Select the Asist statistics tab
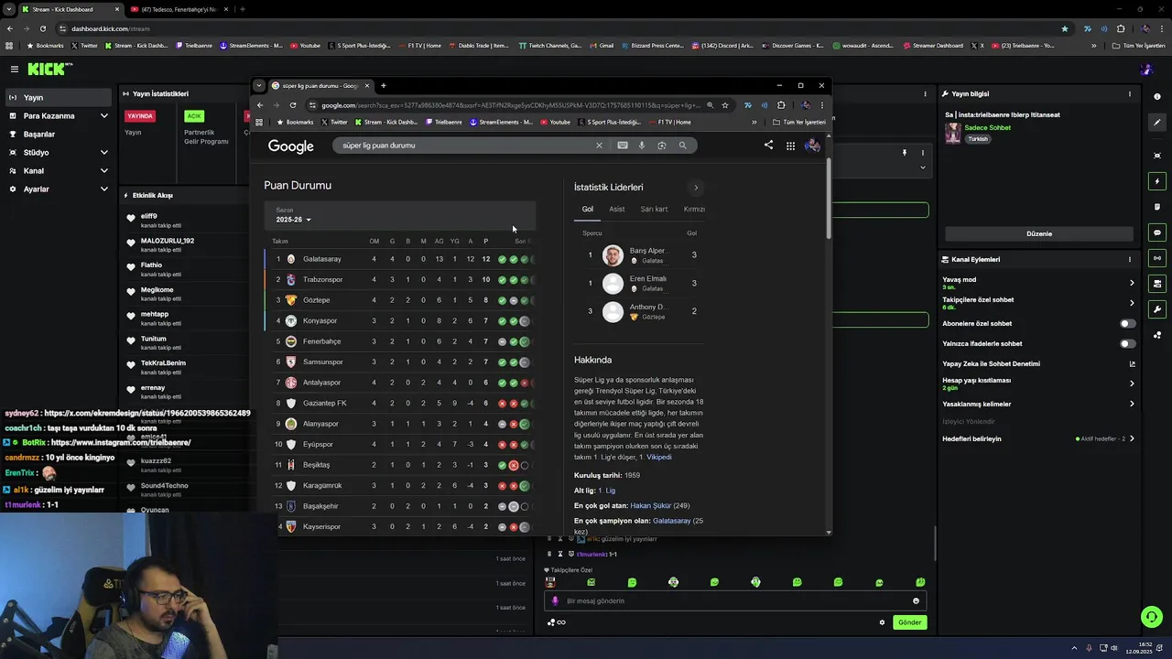This screenshot has width=1172, height=659. click(x=617, y=210)
